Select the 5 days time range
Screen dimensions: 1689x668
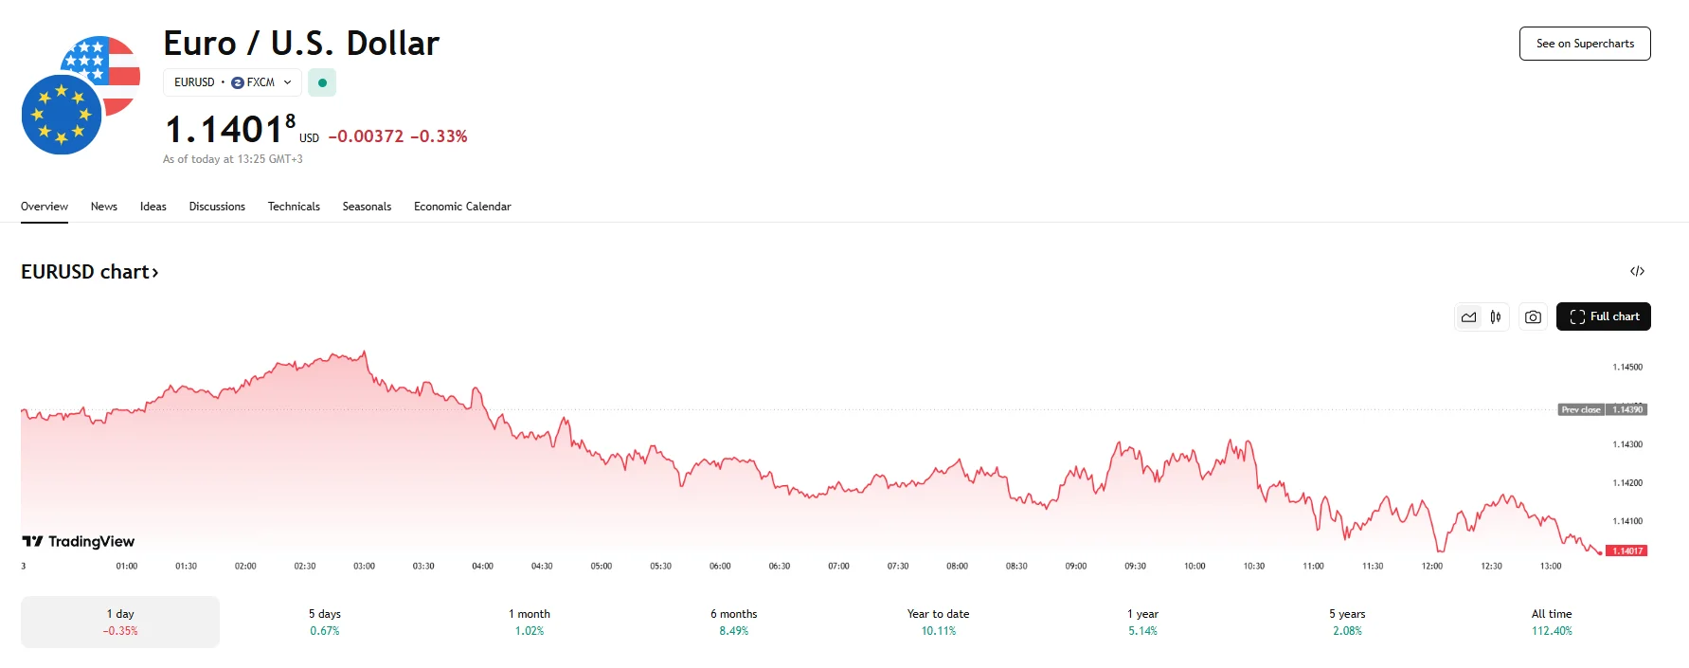point(325,622)
